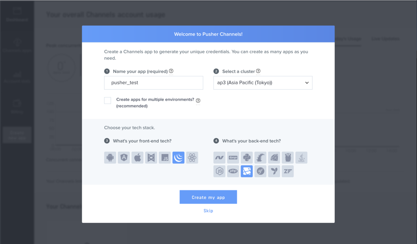417x244 pixels.
Task: Pick the Apple iOS front-end icon
Action: point(138,158)
